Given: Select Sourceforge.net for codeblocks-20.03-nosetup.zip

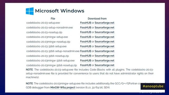Looking at the screenshot, I should click(105, 32).
